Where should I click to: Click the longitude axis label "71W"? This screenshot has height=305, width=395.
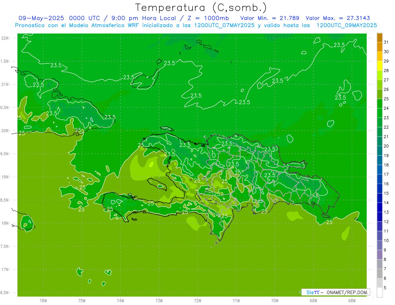236,300
